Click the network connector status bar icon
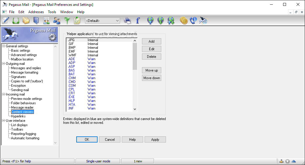 pos(281,161)
